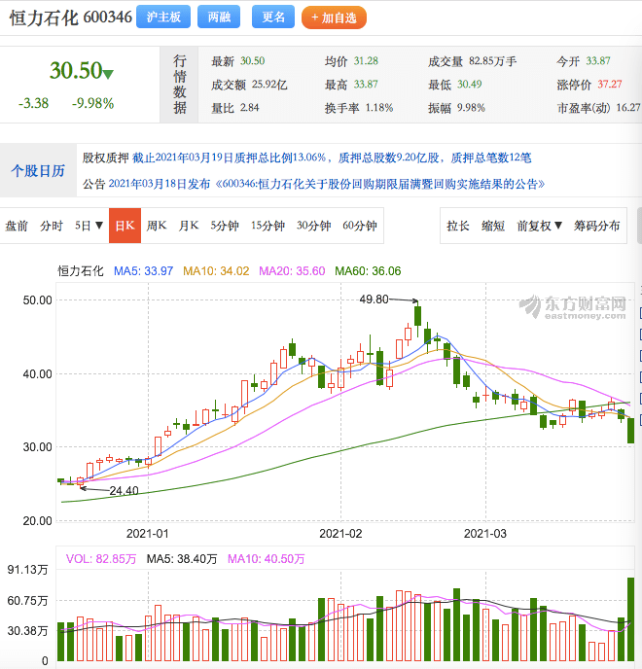Viewport: 642px width, 669px height.
Task: Click volume MA10: 40.50万 label
Action: 266,559
